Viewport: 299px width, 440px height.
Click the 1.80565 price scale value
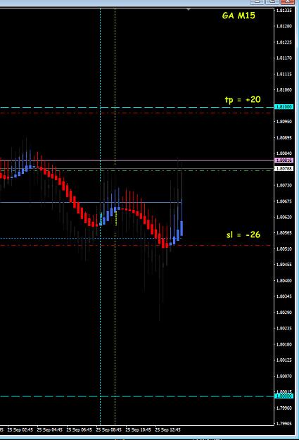(284, 233)
